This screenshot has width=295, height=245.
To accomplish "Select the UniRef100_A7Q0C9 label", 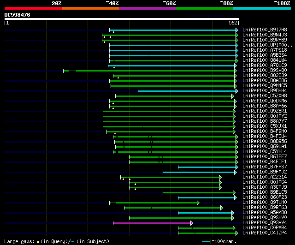I will (265, 65).
